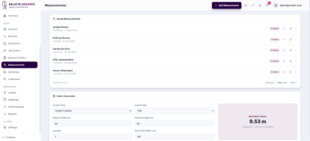
Task: Open Customers in the sidebar
Action: tap(19, 79)
